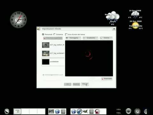
Task: Click the 19 Dec 2008 forecast gadget
Action: 135,14
